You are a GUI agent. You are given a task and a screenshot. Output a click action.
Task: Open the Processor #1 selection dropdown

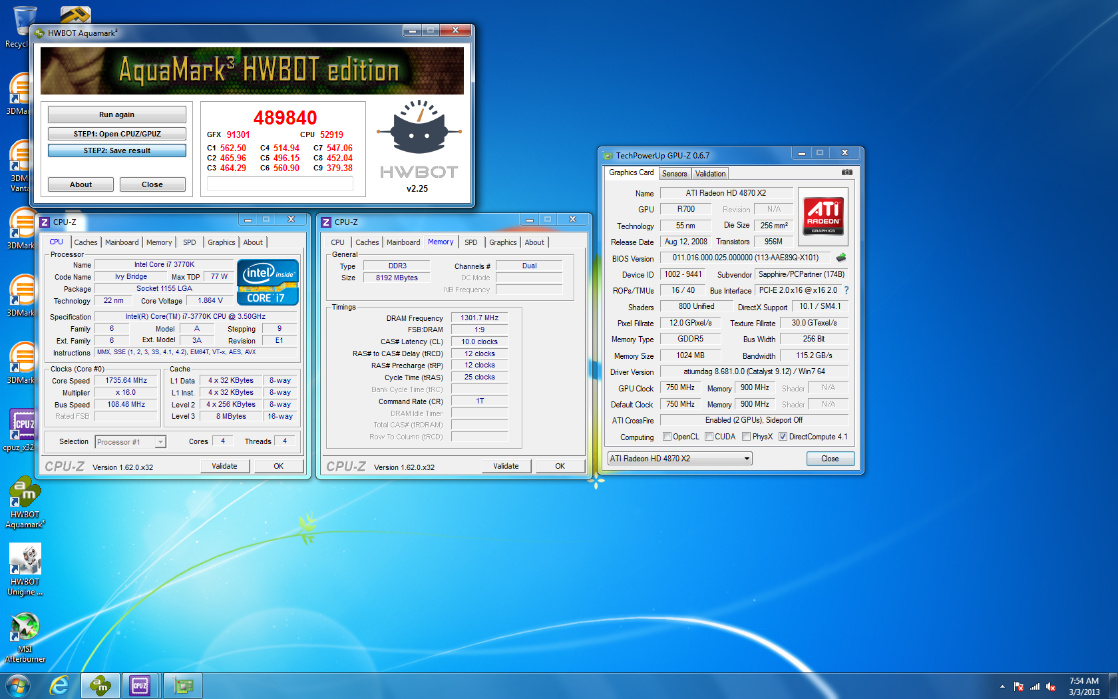(130, 442)
